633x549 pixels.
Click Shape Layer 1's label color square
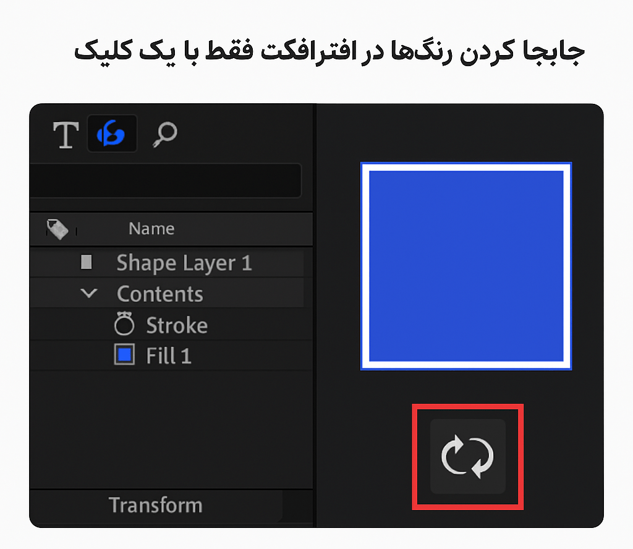tap(87, 263)
